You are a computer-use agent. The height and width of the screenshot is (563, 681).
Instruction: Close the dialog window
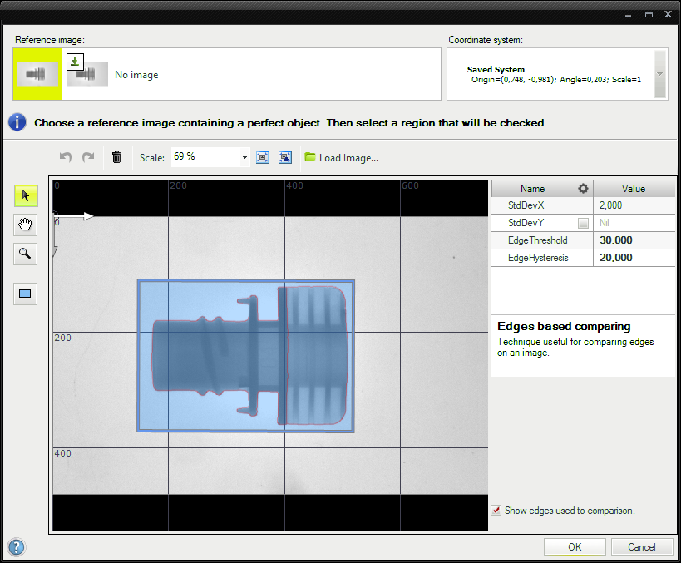coord(668,14)
